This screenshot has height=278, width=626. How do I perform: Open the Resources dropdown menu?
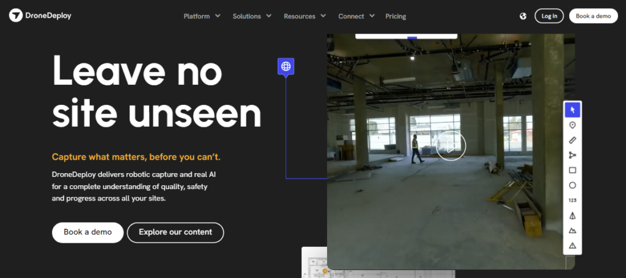pos(304,16)
